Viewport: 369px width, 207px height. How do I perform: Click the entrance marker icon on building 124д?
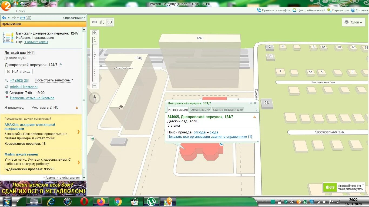point(121,107)
